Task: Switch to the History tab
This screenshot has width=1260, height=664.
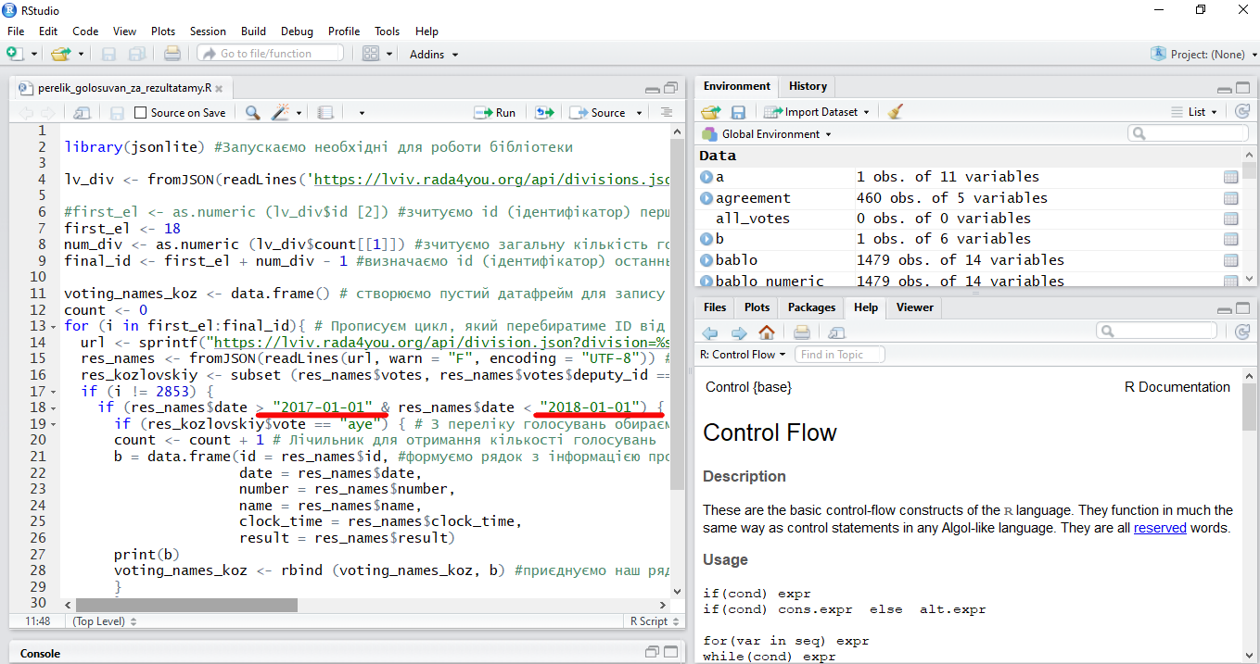Action: click(808, 86)
